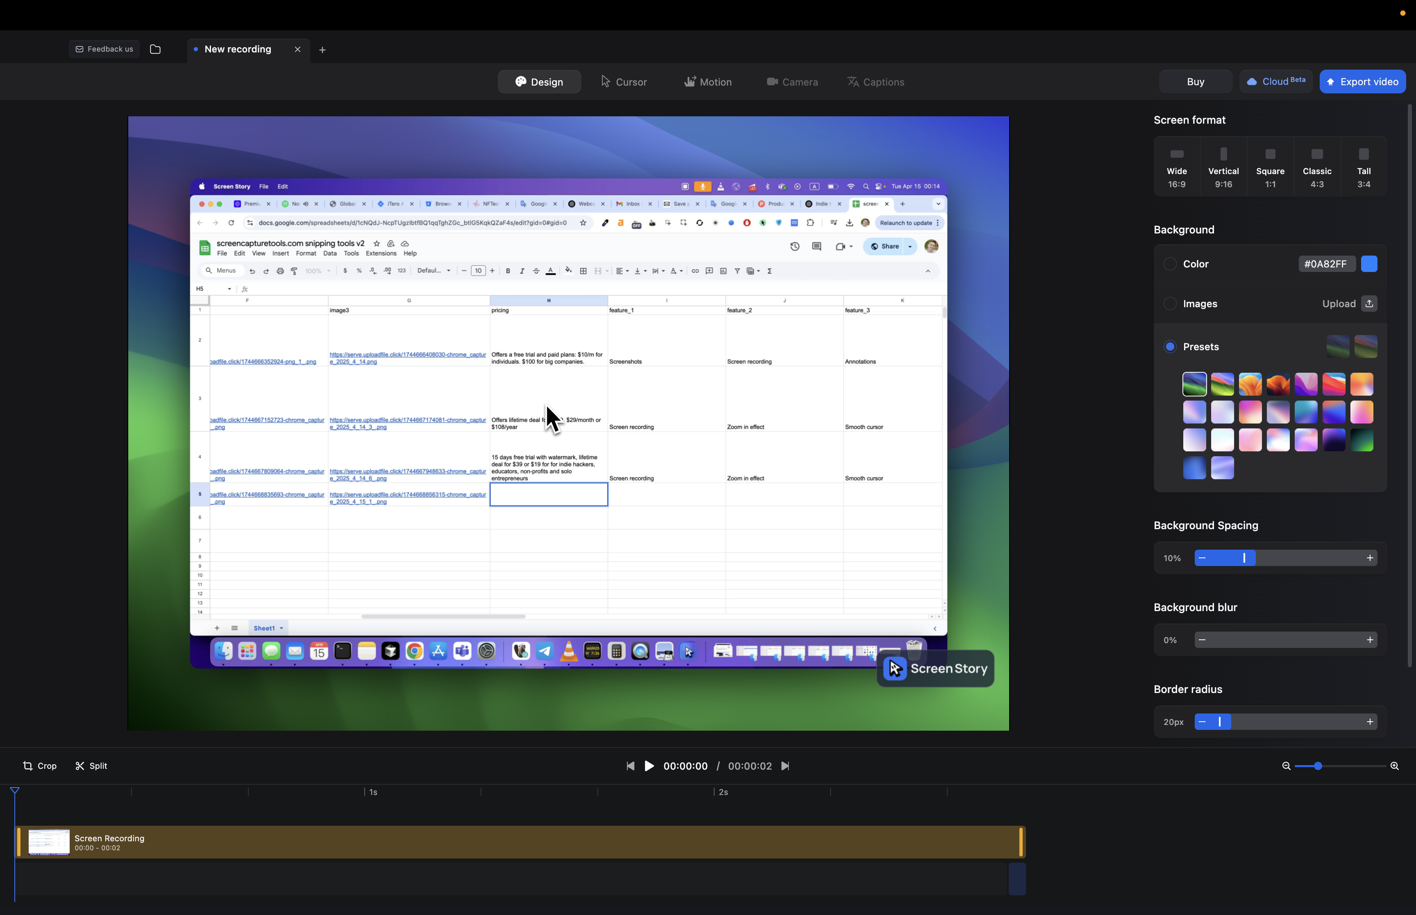The height and width of the screenshot is (915, 1416).
Task: Click the clip's right trim handle
Action: pos(1021,842)
